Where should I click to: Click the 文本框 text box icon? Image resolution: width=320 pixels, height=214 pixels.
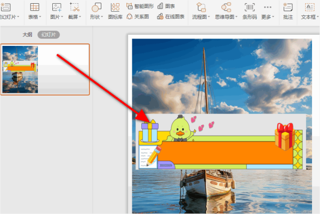310,7
